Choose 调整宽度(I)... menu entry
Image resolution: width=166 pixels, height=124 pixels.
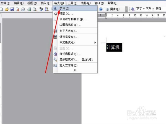(x=75, y=37)
